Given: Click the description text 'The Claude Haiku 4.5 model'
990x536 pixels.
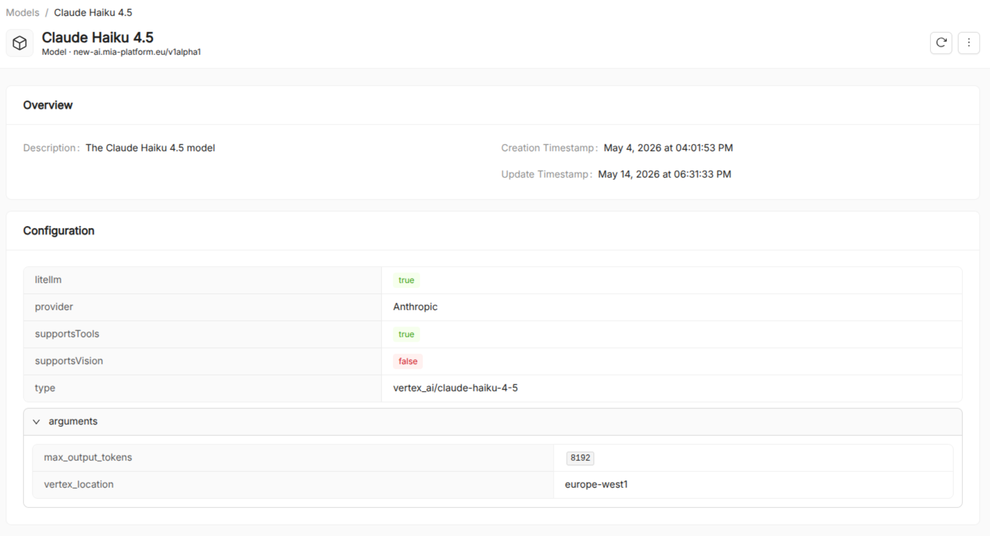Looking at the screenshot, I should 150,148.
